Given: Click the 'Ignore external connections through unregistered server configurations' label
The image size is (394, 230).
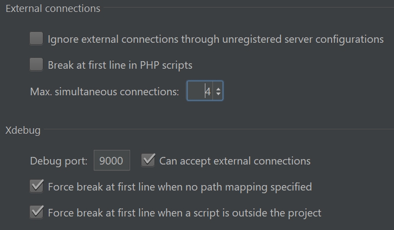Looking at the screenshot, I should pos(216,39).
